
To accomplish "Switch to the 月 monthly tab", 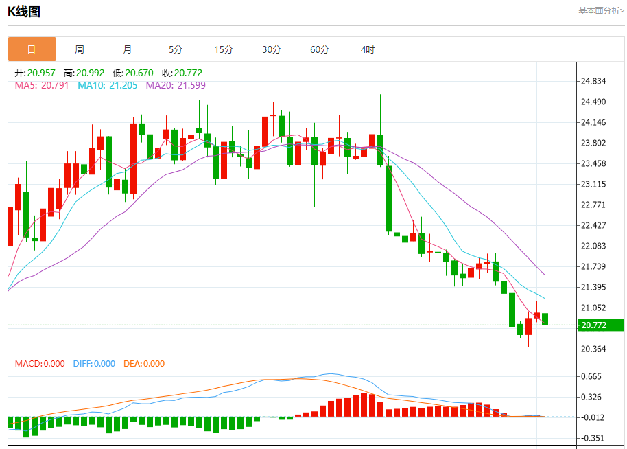I will point(128,49).
